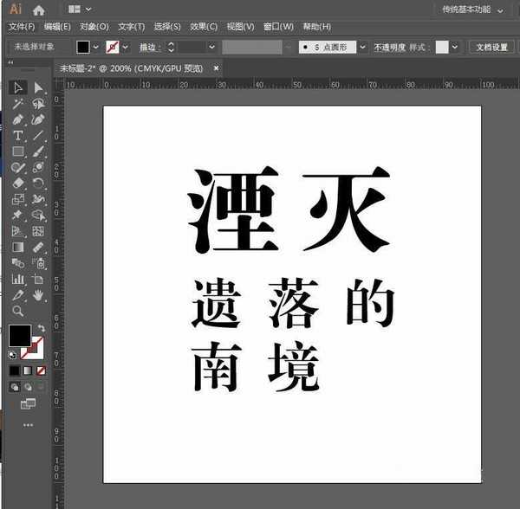Click the 文档设置 button
Viewport: 520px width, 509px height.
pyautogui.click(x=493, y=47)
